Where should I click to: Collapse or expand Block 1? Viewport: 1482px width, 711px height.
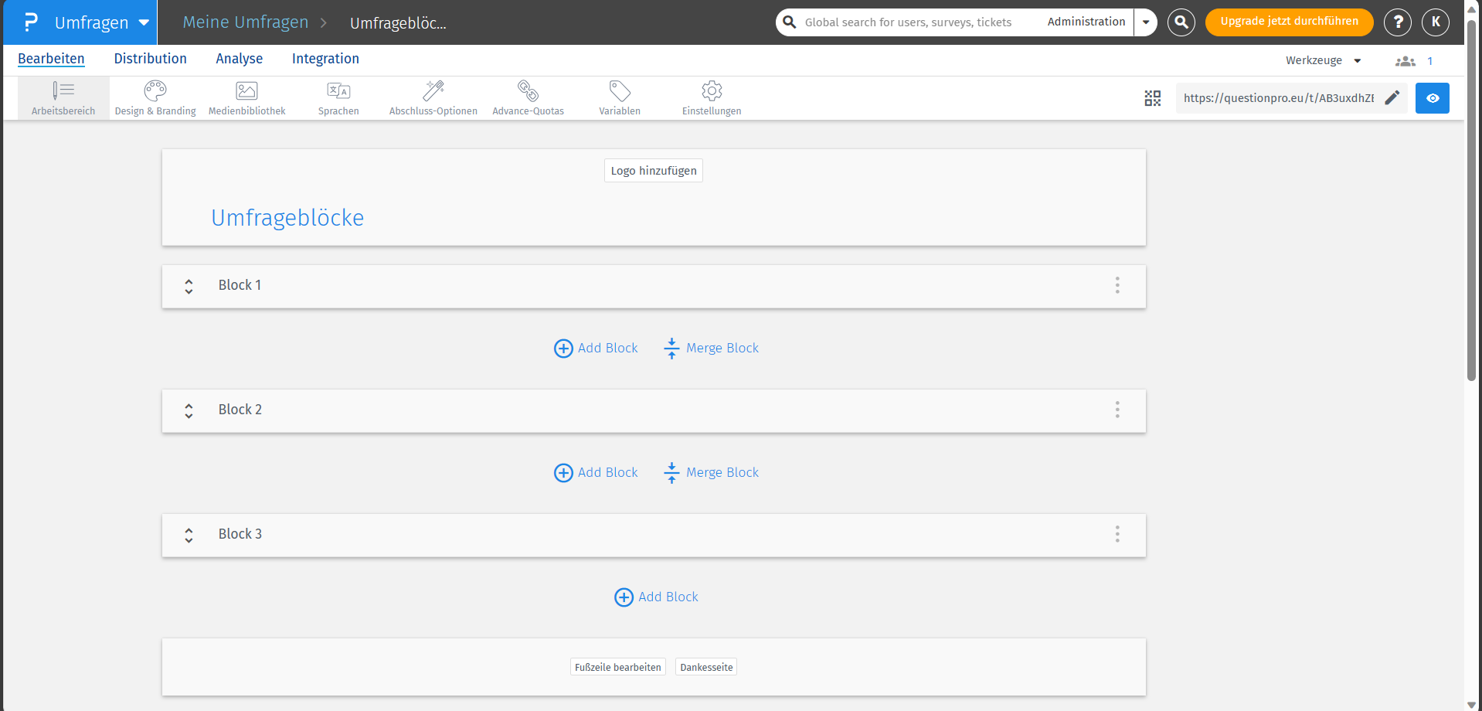189,286
